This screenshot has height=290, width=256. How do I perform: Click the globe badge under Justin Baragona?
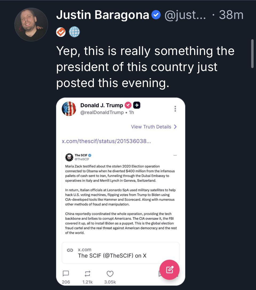click(74, 32)
